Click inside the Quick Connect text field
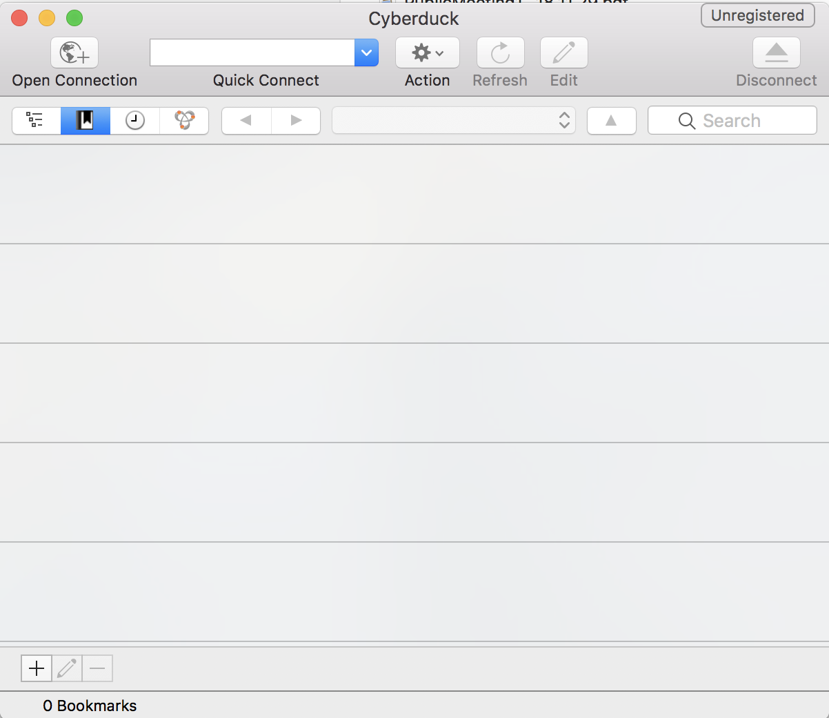Image resolution: width=829 pixels, height=718 pixels. click(252, 52)
